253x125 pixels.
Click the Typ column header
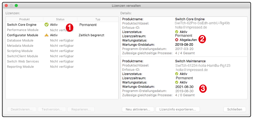coord(98,19)
